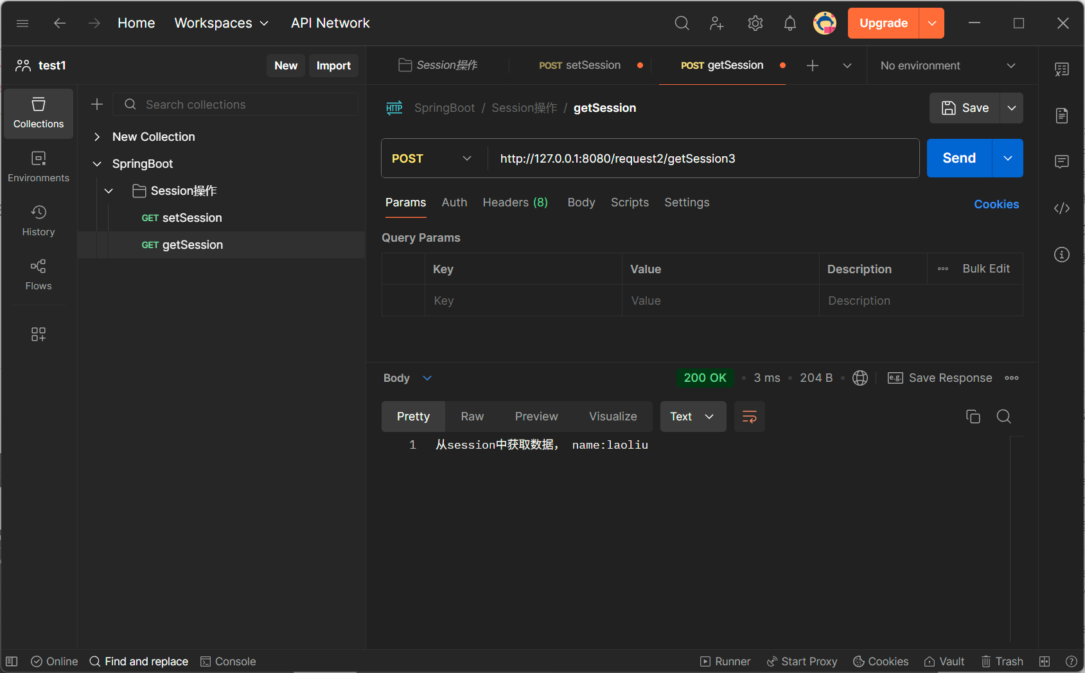Open the Cookies link
The image size is (1085, 673).
[996, 204]
